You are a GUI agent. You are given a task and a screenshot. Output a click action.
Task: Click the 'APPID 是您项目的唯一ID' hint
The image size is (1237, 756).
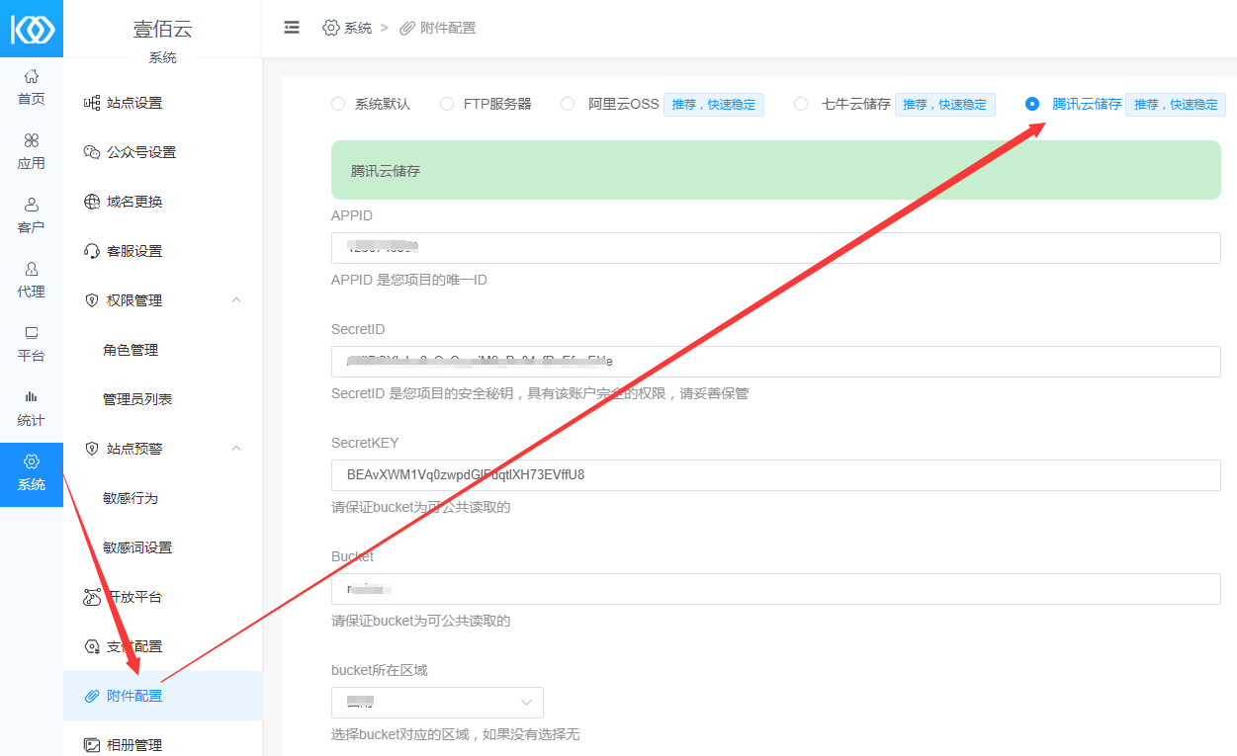click(409, 280)
